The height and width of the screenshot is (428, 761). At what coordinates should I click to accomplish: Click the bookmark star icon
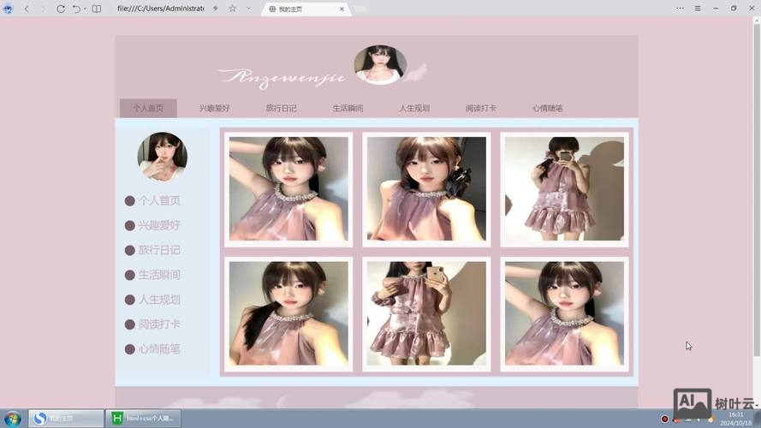point(232,9)
